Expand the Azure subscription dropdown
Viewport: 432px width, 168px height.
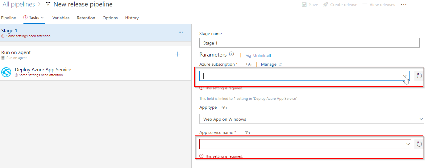(405, 76)
